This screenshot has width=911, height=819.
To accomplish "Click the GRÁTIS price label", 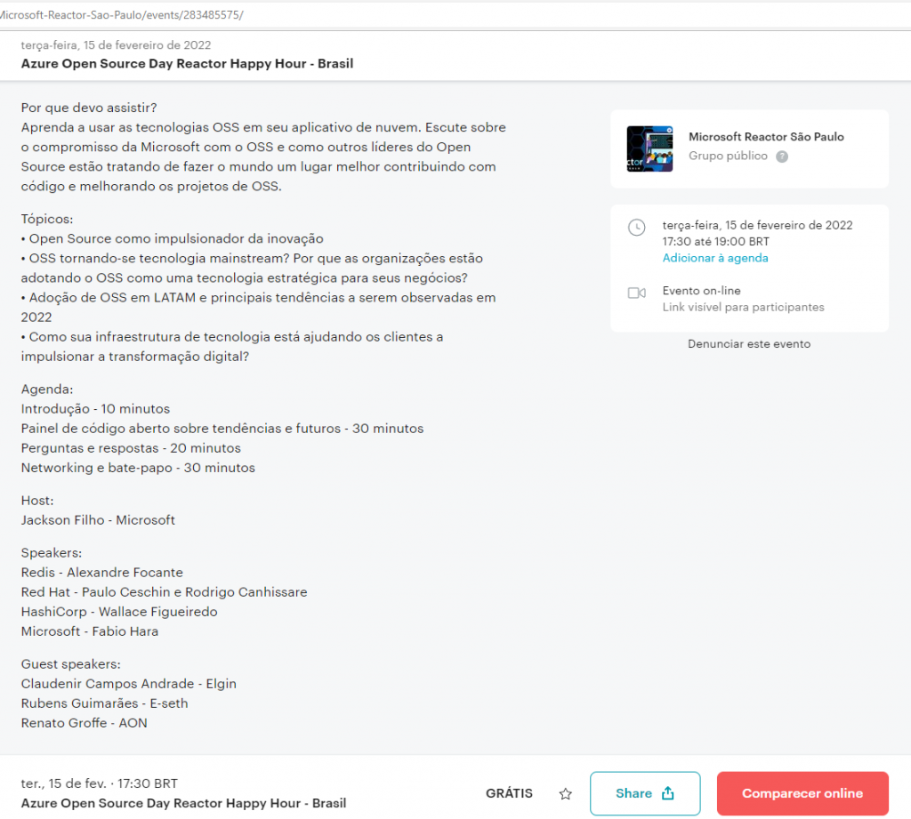I will pyautogui.click(x=509, y=793).
